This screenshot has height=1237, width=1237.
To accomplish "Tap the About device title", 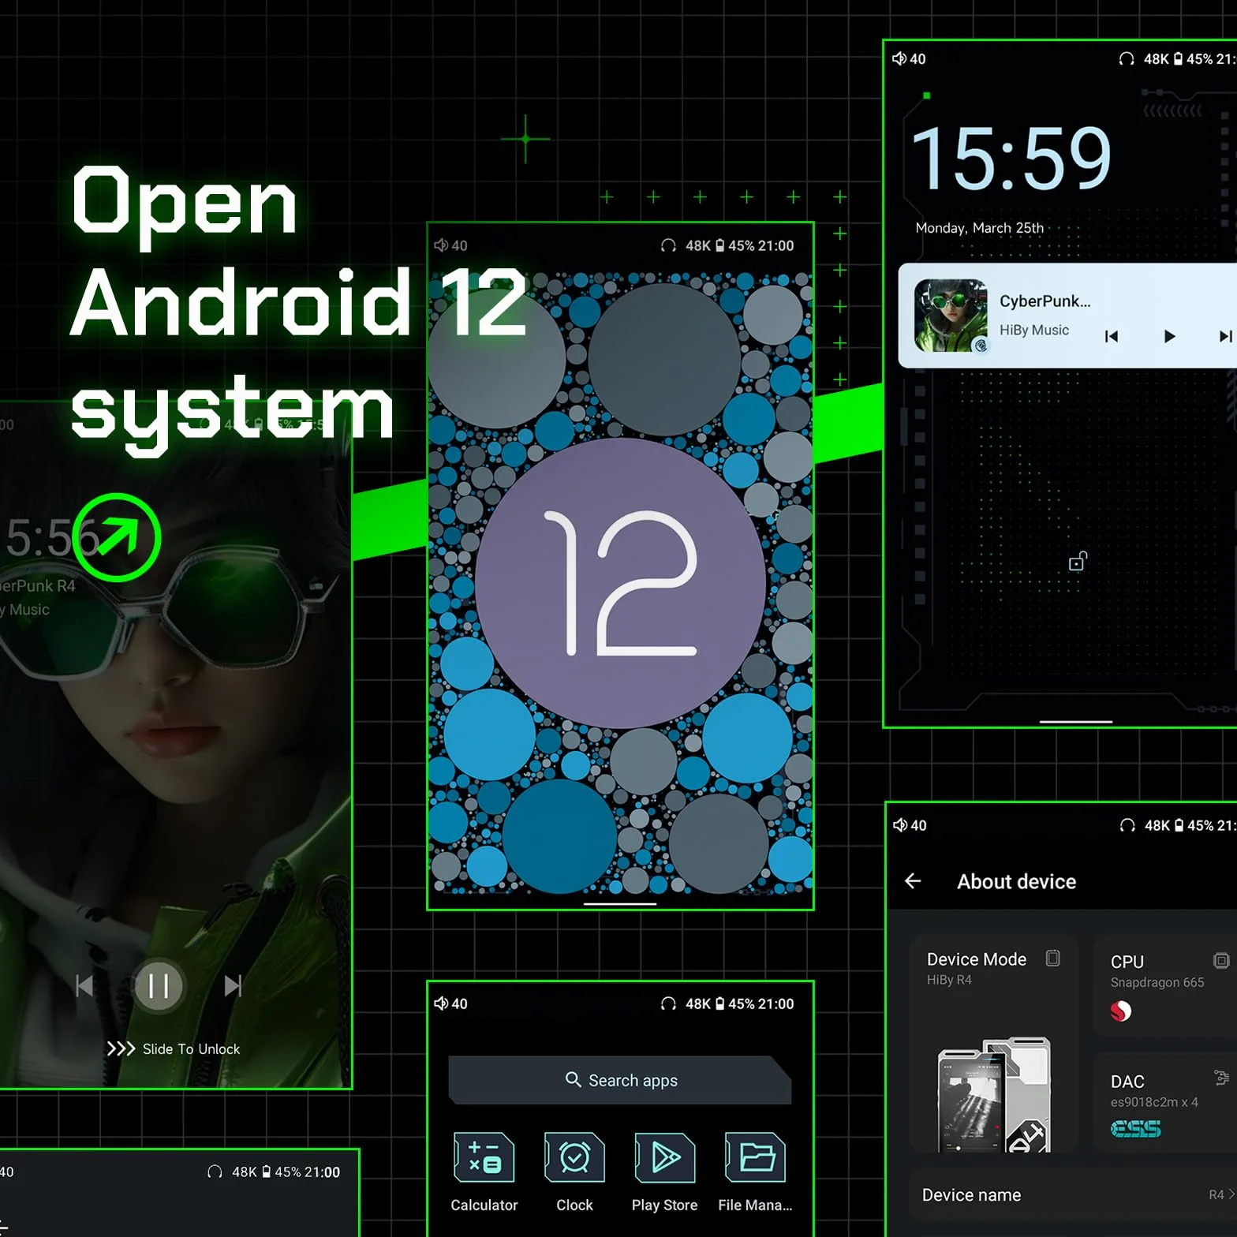I will [1016, 881].
